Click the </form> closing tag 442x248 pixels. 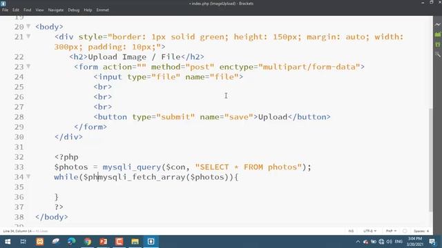[x=90, y=127]
